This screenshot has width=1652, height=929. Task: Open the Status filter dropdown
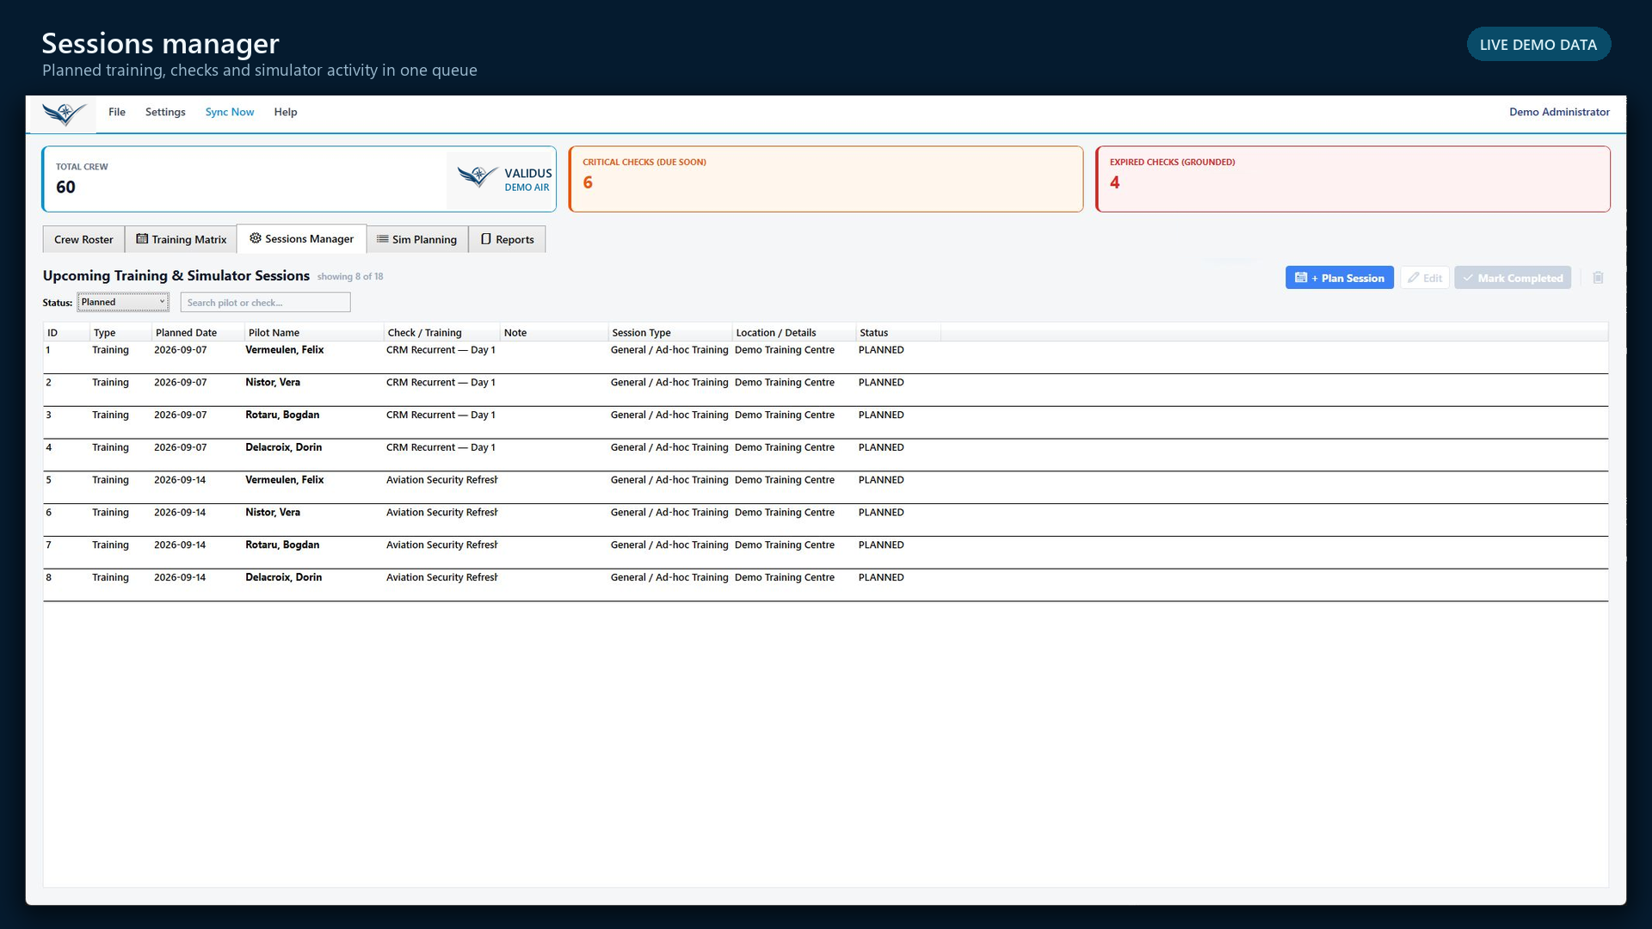click(x=123, y=302)
